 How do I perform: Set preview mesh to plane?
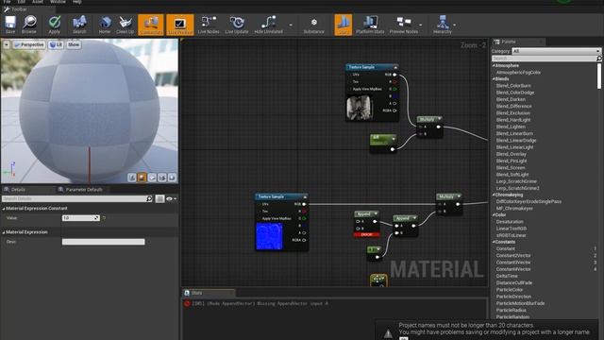point(152,178)
